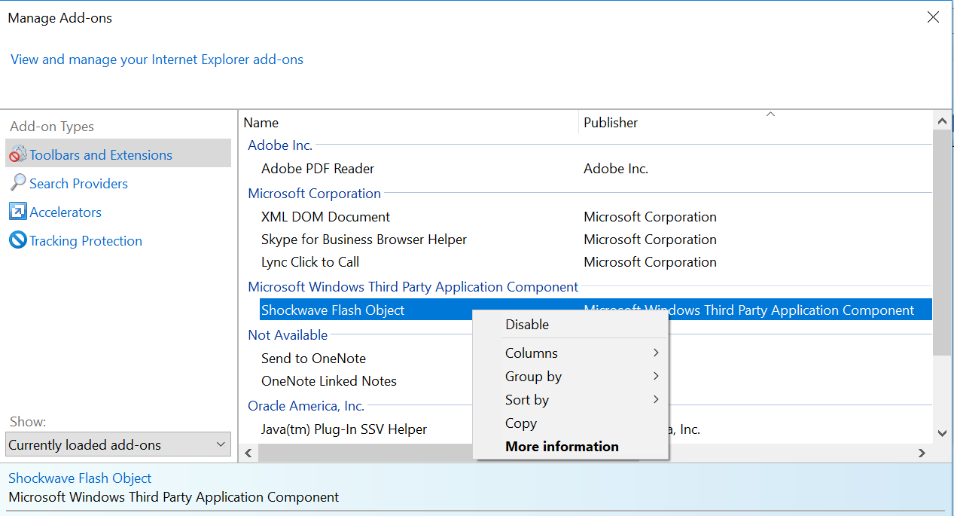Choose Disable in the context menu

click(x=570, y=325)
